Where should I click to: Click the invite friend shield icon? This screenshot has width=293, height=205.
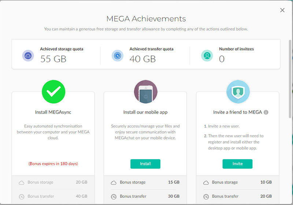(x=238, y=92)
